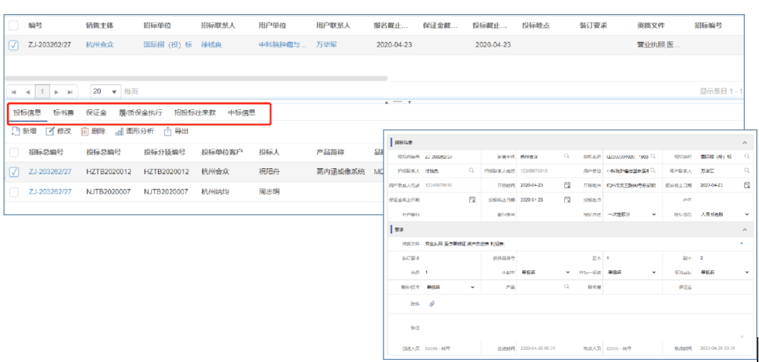Viewport: 759px width, 362px height.
Task: Click the 新增 add icon in toolbar
Action: [x=16, y=131]
